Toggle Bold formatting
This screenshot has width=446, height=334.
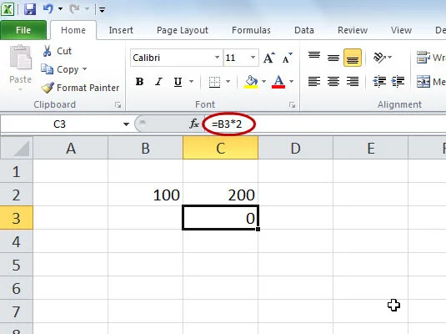pos(139,82)
